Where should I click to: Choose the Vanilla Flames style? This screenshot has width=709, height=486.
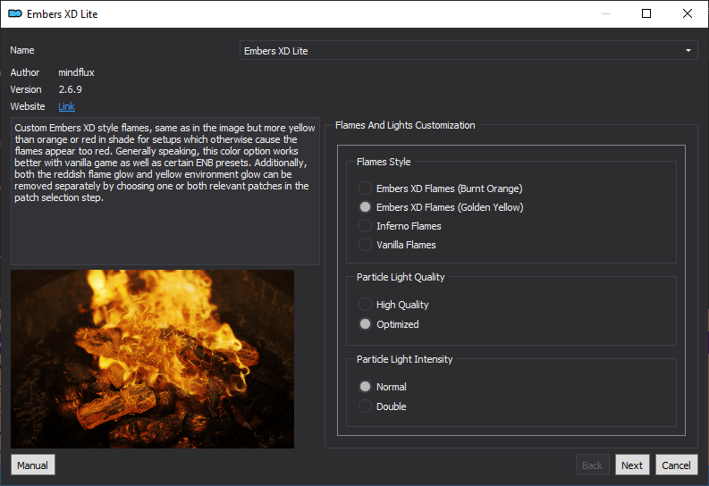coord(397,245)
